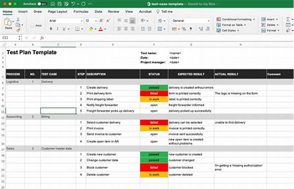This screenshot has width=294, height=189.
Task: Switch to the Draw tab
Action: coord(38,11)
